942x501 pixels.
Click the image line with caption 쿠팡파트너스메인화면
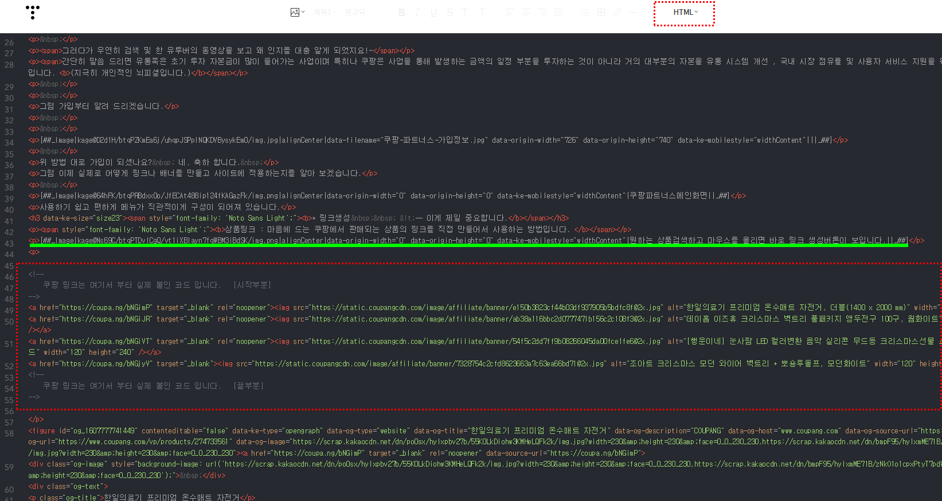pos(387,195)
